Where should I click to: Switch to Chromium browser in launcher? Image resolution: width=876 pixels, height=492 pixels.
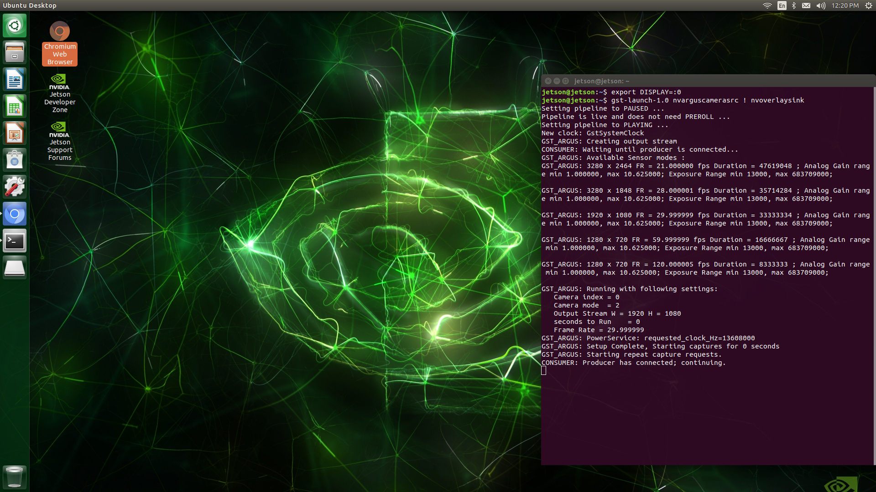pyautogui.click(x=15, y=214)
